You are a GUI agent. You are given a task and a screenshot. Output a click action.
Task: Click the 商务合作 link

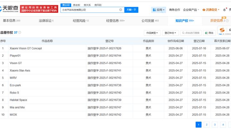pos(175,10)
